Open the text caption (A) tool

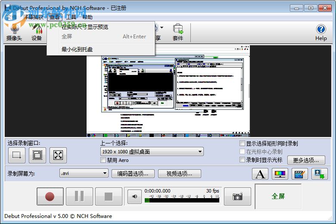click(260, 174)
